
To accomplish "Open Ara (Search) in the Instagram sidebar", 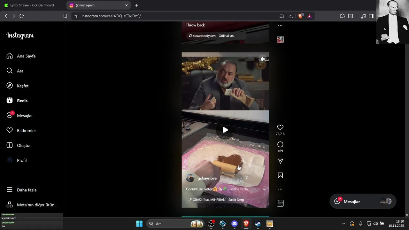I will (x=15, y=71).
